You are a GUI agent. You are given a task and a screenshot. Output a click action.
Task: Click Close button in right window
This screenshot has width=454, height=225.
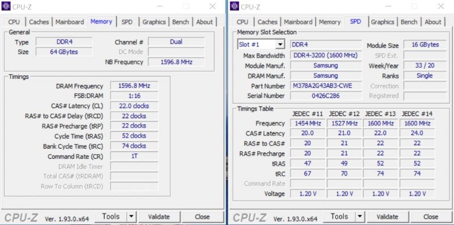[431, 216]
